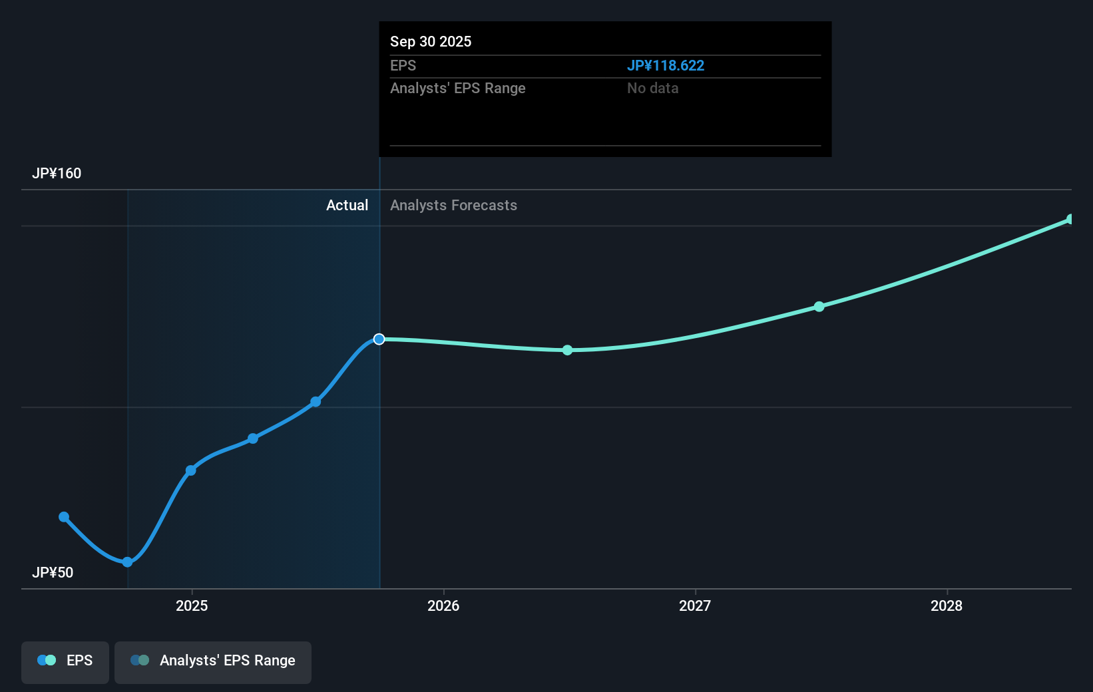Click the 'No data' range value
The width and height of the screenshot is (1093, 692).
tap(652, 88)
